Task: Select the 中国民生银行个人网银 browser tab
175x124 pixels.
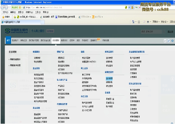Action: [x=21, y=22]
